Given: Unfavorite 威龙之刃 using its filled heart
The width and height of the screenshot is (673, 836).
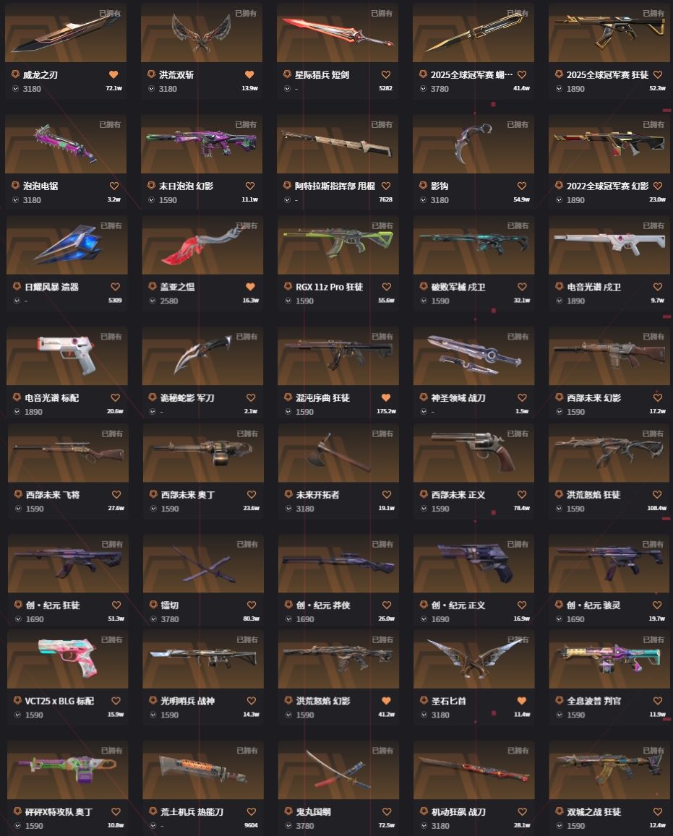Looking at the screenshot, I should [113, 74].
